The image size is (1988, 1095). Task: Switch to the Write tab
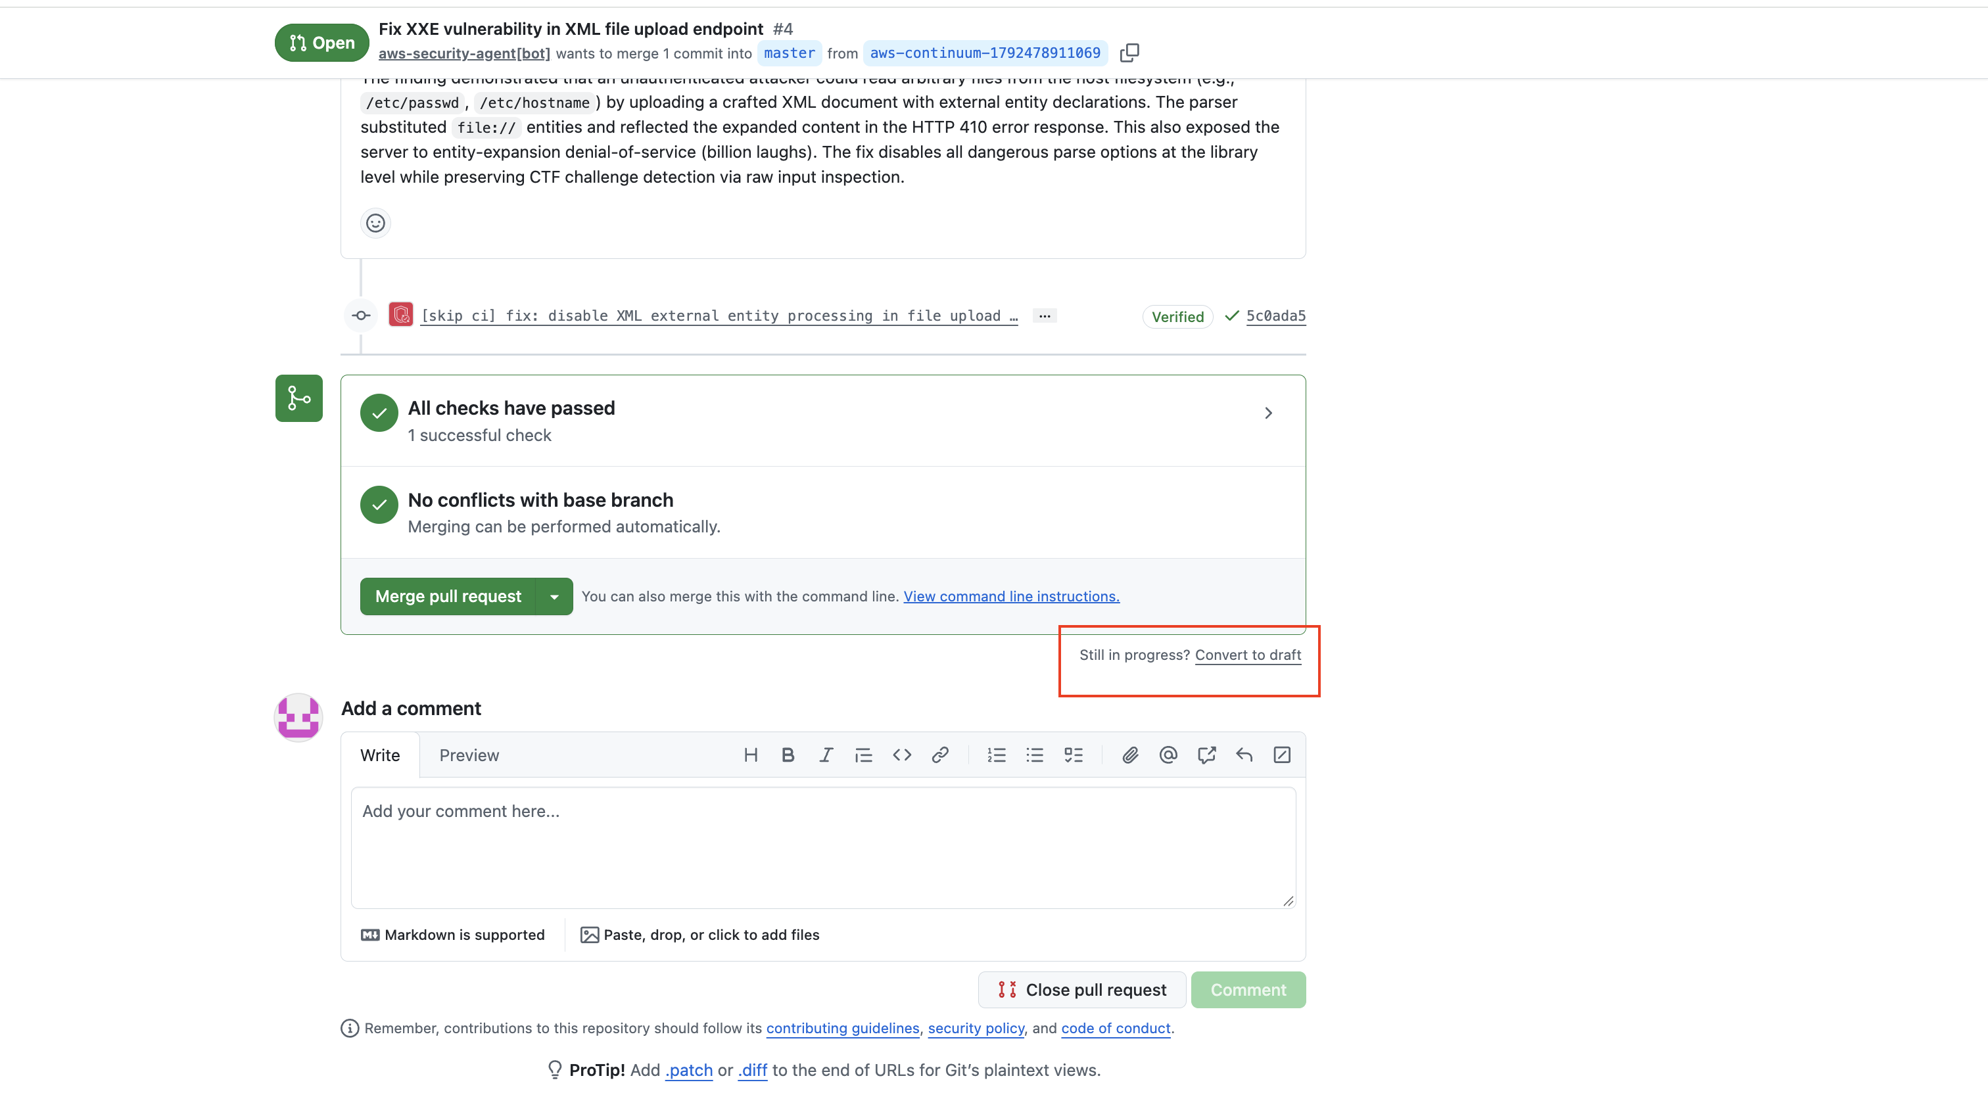click(x=380, y=755)
